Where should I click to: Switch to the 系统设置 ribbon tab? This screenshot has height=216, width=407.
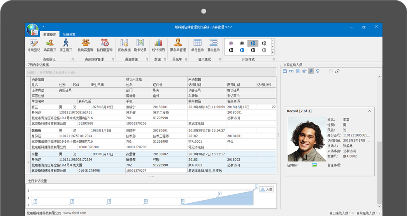(x=69, y=34)
